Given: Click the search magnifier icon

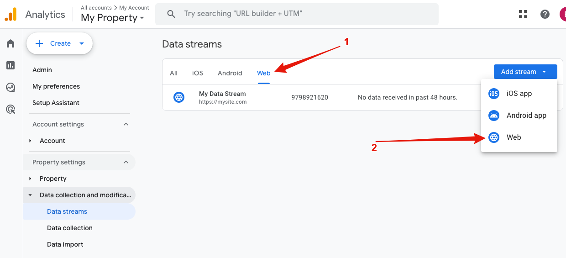Looking at the screenshot, I should [171, 14].
